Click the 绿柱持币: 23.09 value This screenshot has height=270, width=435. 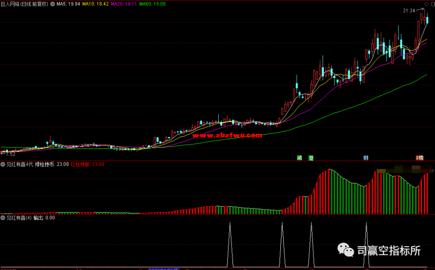point(52,164)
